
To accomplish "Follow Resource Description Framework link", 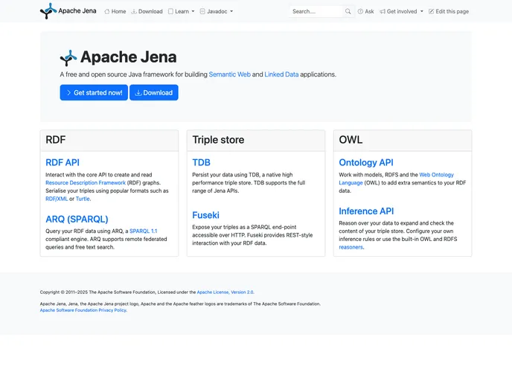I will pos(86,183).
